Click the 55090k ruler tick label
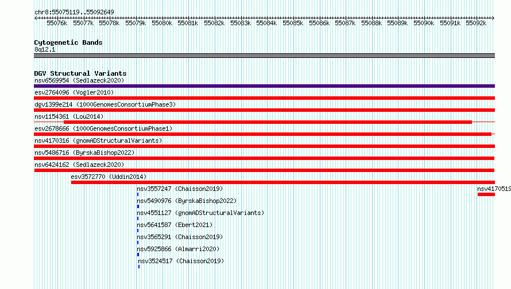 pyautogui.click(x=424, y=23)
